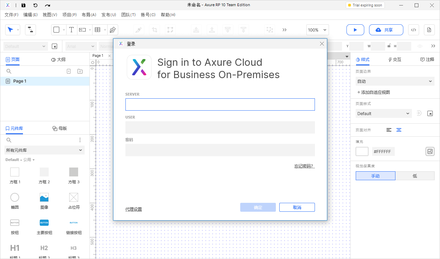Screen dimensions: 440x259
Task: Click the Preview play button
Action: pyautogui.click(x=355, y=30)
